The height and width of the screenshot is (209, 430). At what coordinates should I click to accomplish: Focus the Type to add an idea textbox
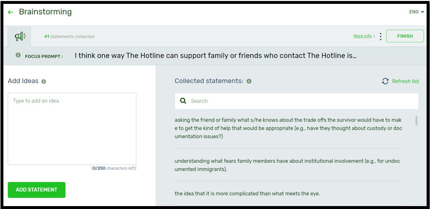point(72,129)
